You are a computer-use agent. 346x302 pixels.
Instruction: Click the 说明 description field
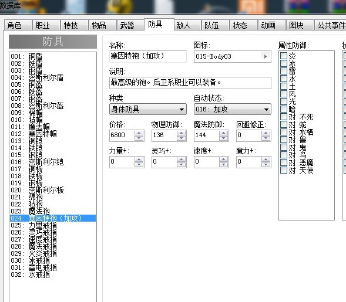190,83
